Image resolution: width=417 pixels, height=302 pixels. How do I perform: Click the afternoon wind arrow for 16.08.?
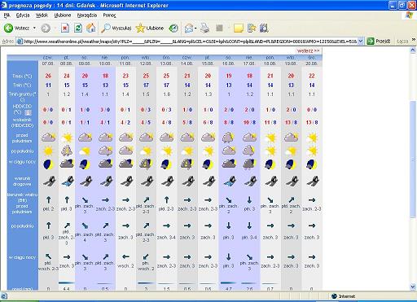[229, 225]
